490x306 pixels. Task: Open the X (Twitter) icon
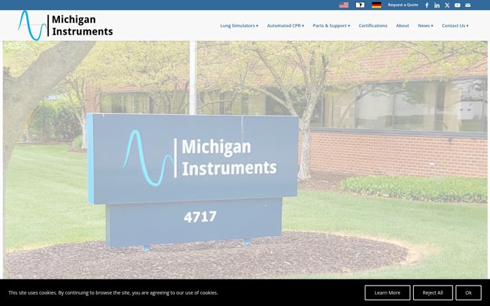point(447,5)
